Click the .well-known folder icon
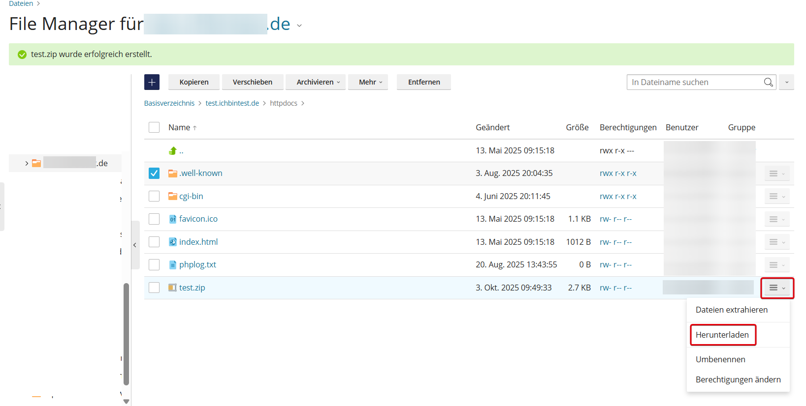The height and width of the screenshot is (406, 806). coord(173,174)
